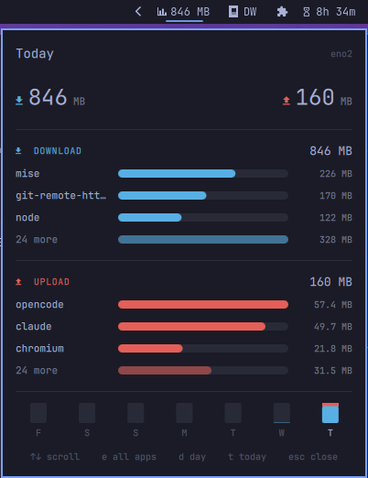Click the e all apps hint

point(129,457)
